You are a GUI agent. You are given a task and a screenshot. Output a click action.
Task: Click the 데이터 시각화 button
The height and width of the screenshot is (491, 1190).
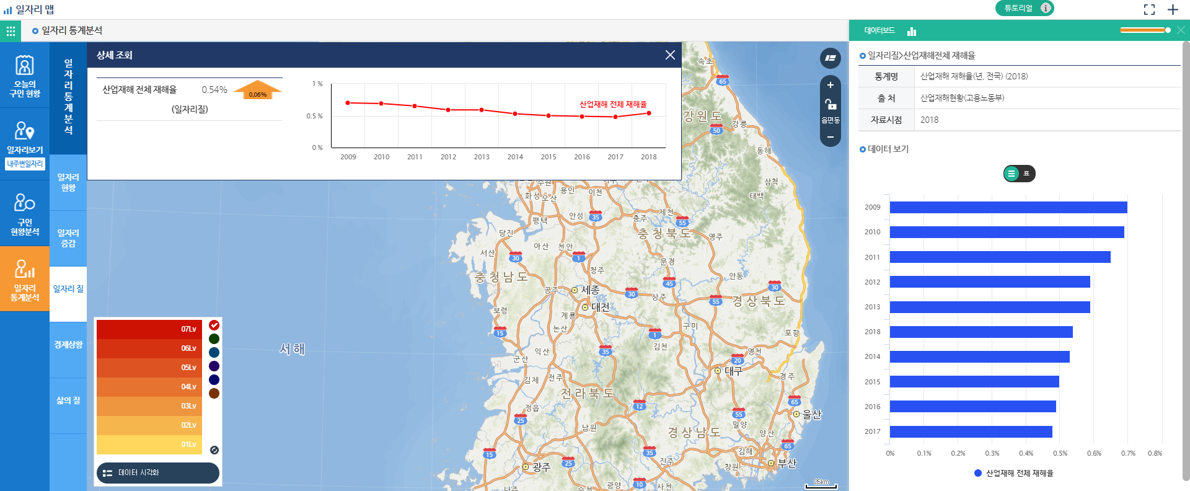(158, 472)
